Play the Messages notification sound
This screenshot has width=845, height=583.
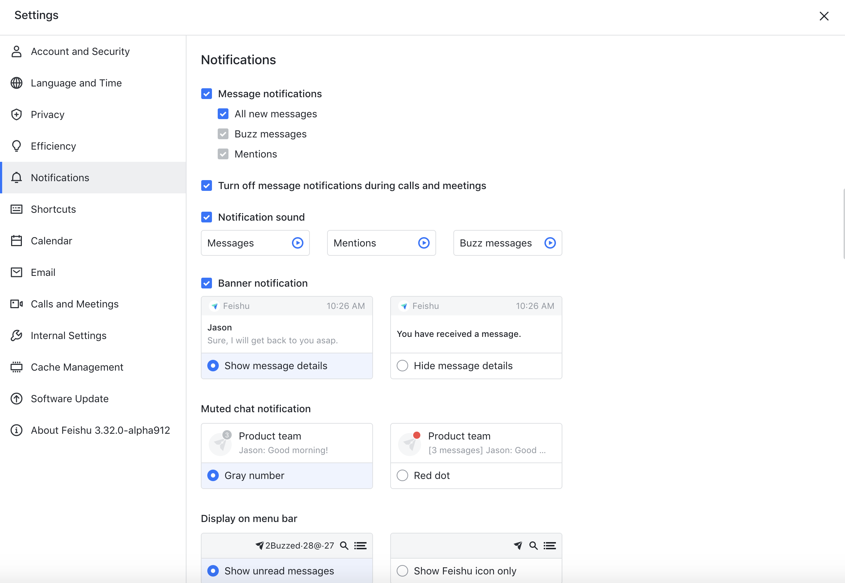[298, 243]
